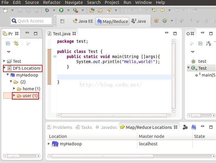Click the New Java Package icon

click(156, 21)
